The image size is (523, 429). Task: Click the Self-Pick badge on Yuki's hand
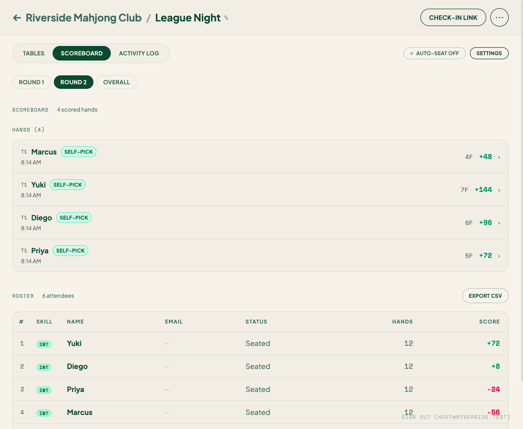(x=68, y=185)
